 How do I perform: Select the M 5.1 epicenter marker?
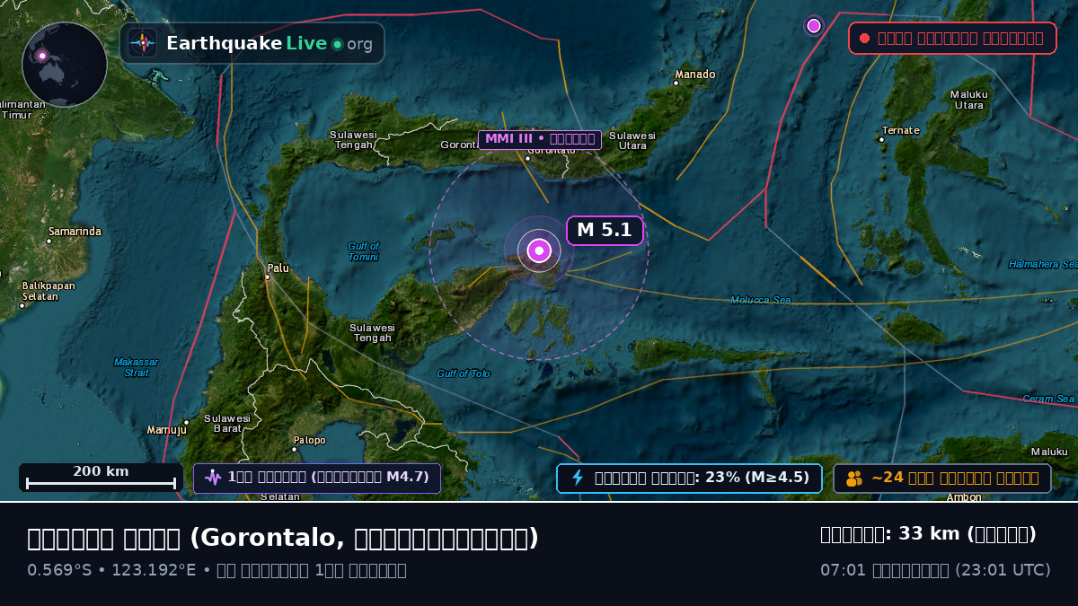pos(539,250)
